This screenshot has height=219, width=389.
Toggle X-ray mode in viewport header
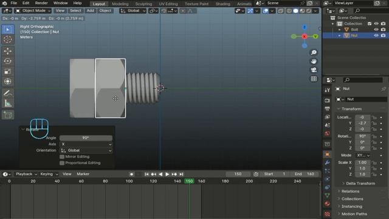(281, 11)
